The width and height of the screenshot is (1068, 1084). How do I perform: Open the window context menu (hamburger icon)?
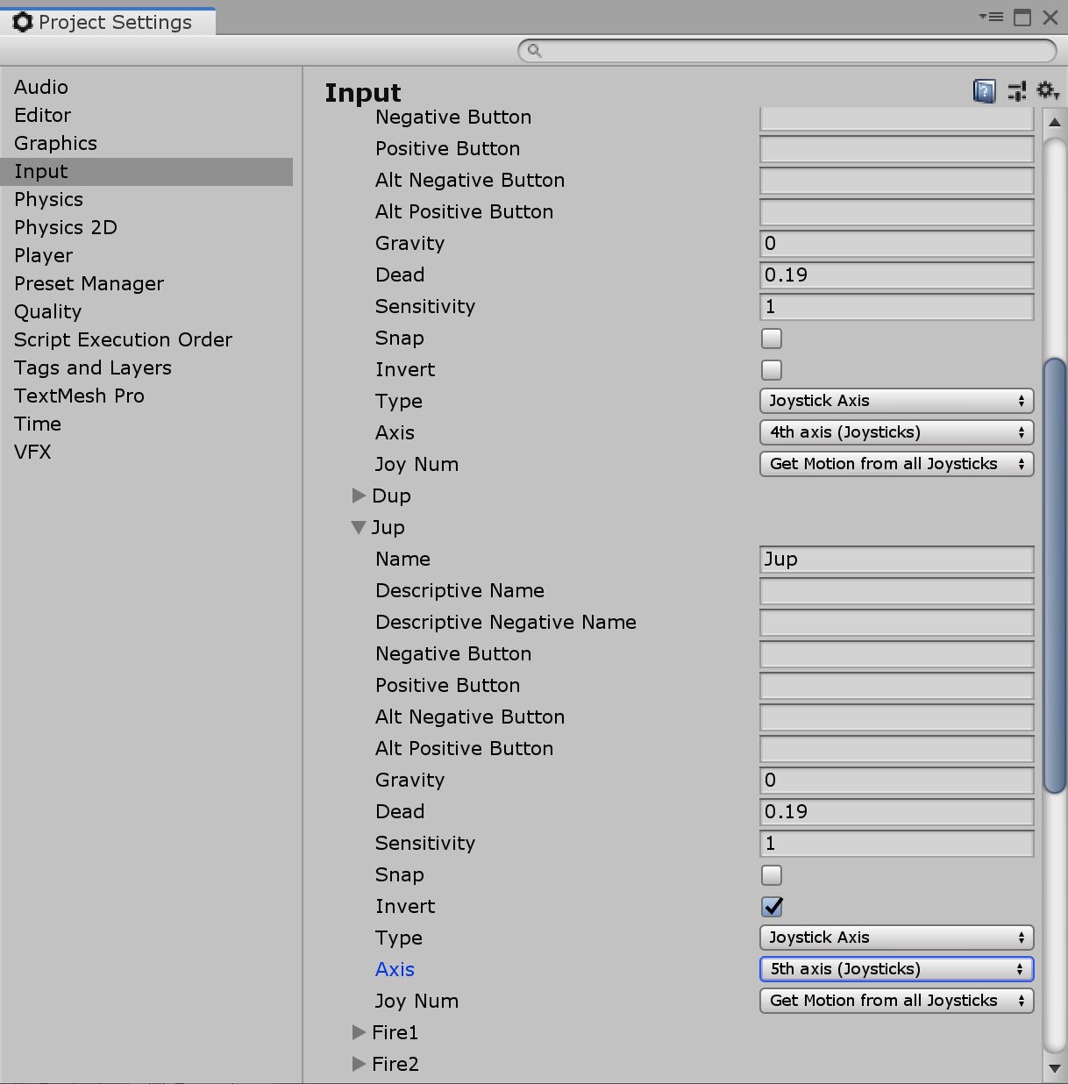coord(992,16)
